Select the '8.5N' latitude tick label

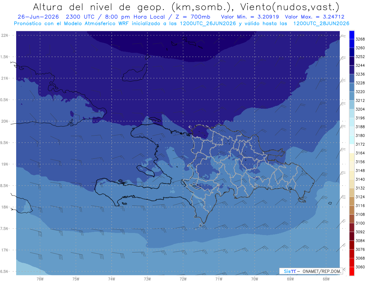tap(4, 186)
